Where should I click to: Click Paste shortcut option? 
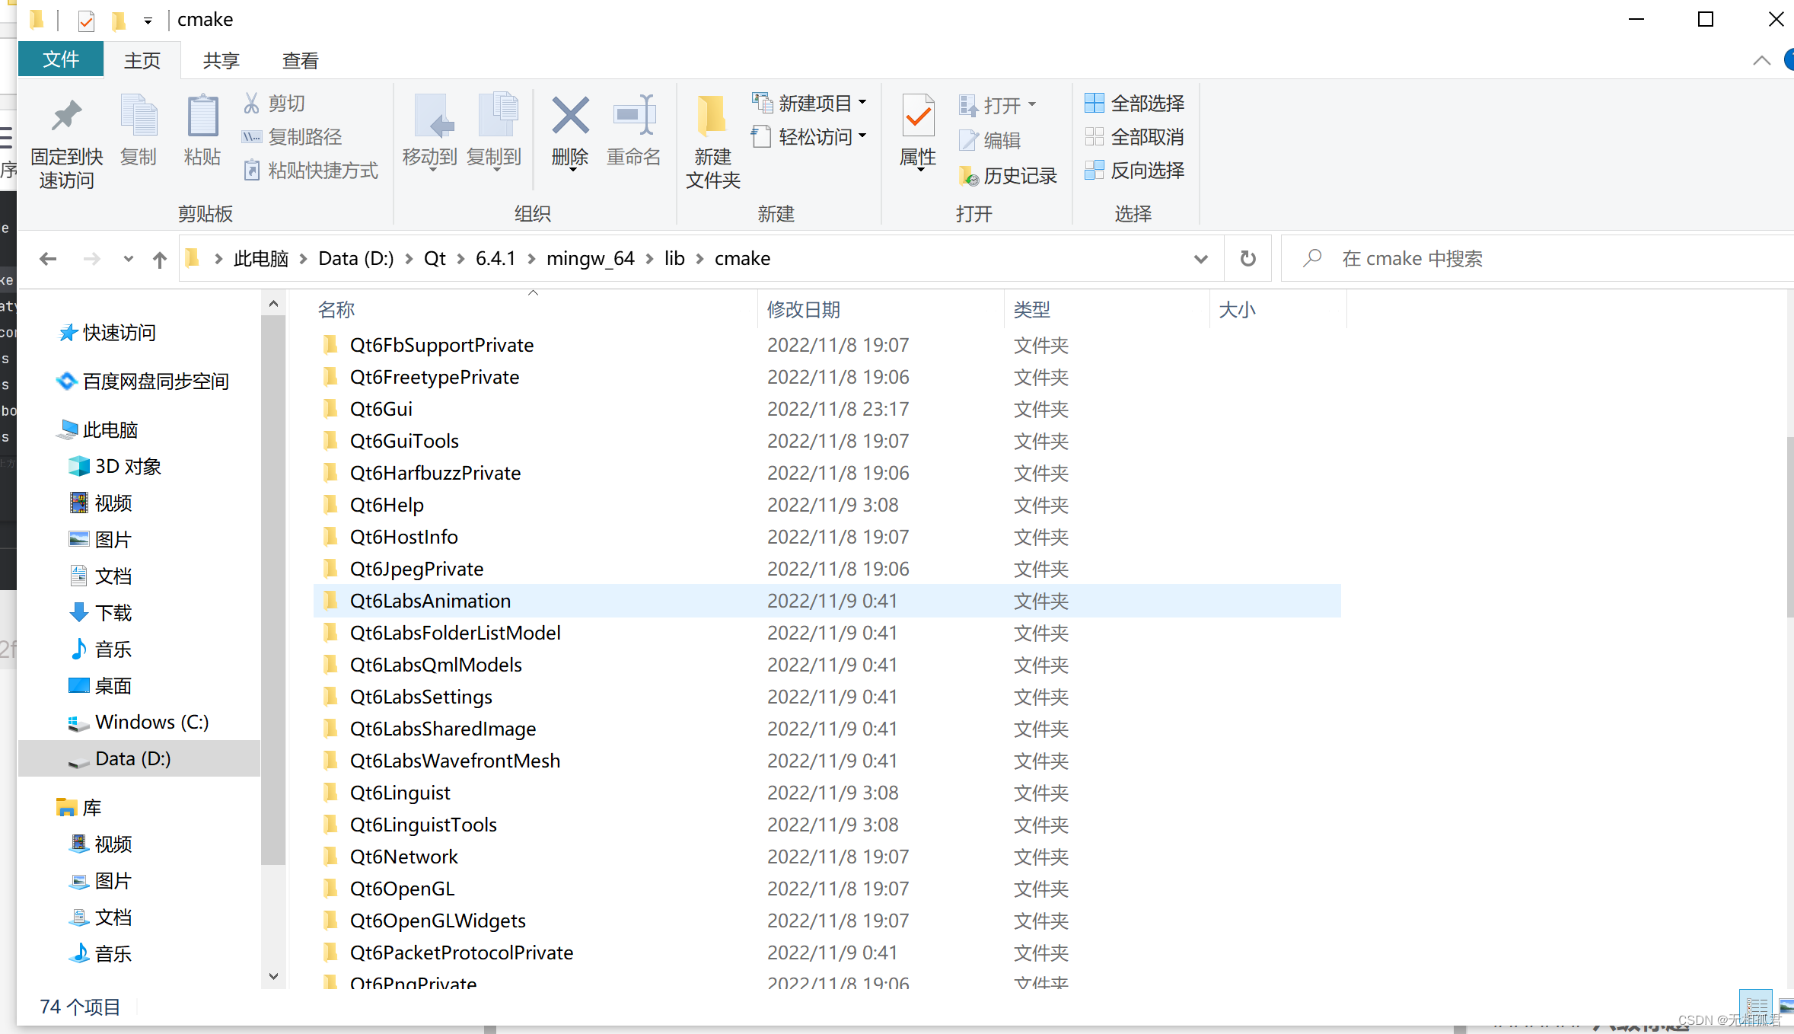311,171
